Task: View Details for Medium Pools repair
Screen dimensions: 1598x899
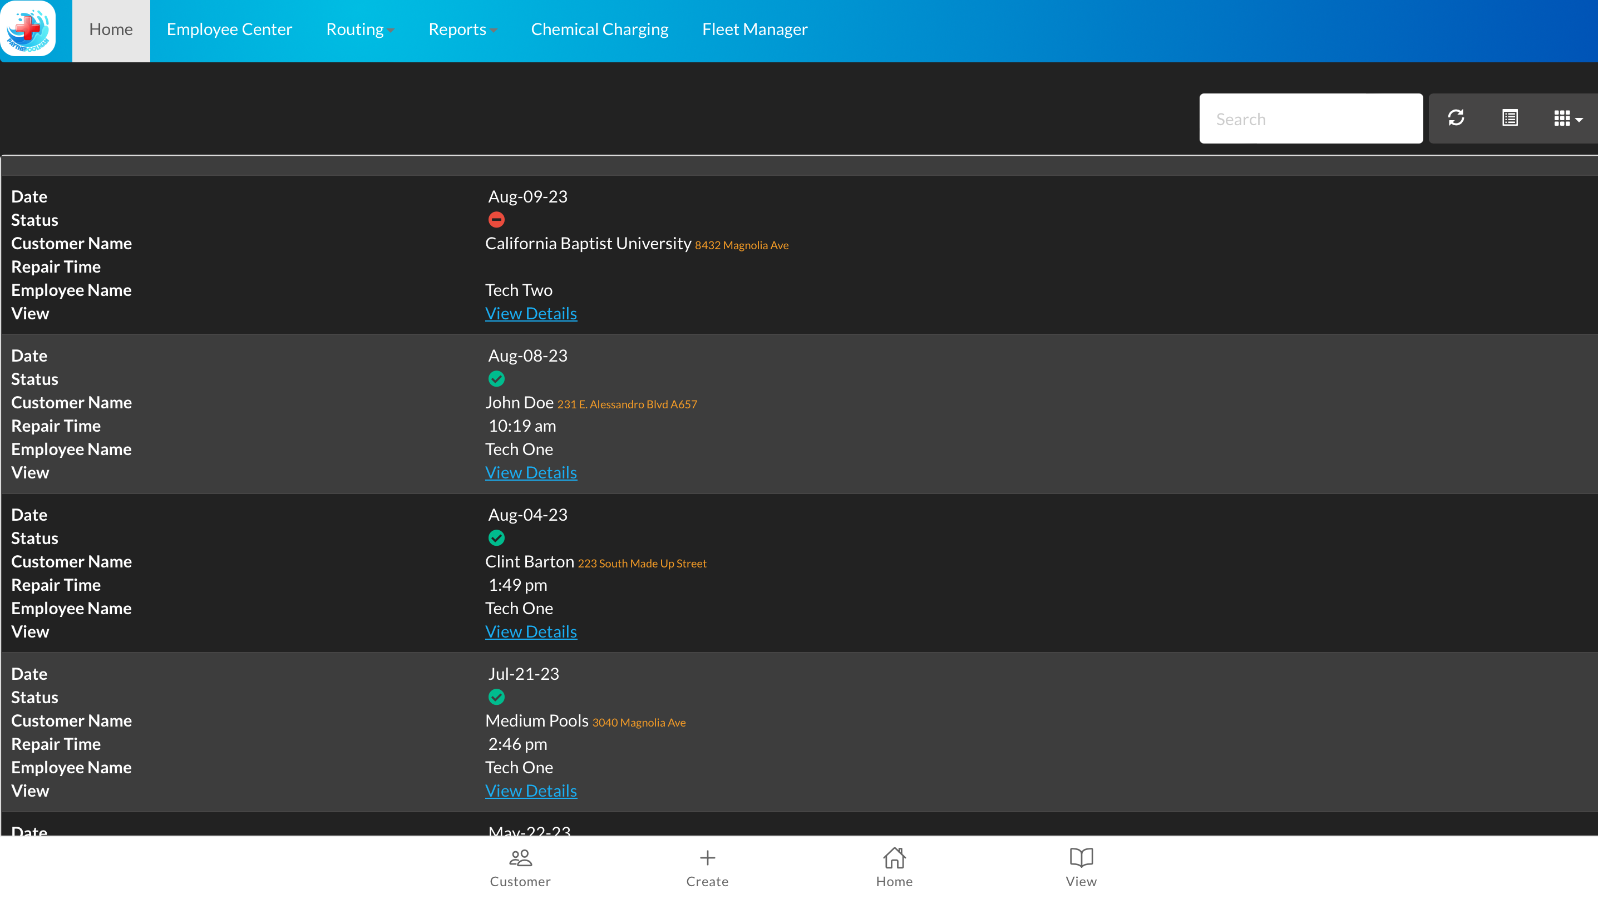Action: (x=530, y=791)
